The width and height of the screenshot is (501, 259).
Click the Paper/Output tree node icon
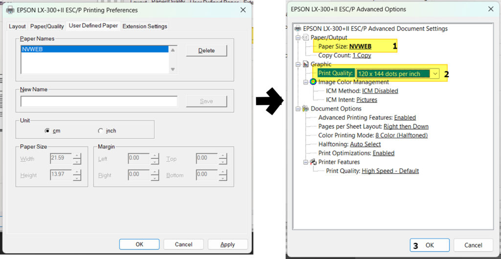tap(305, 38)
